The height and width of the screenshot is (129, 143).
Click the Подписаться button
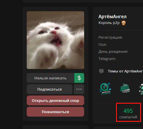tap(49, 89)
